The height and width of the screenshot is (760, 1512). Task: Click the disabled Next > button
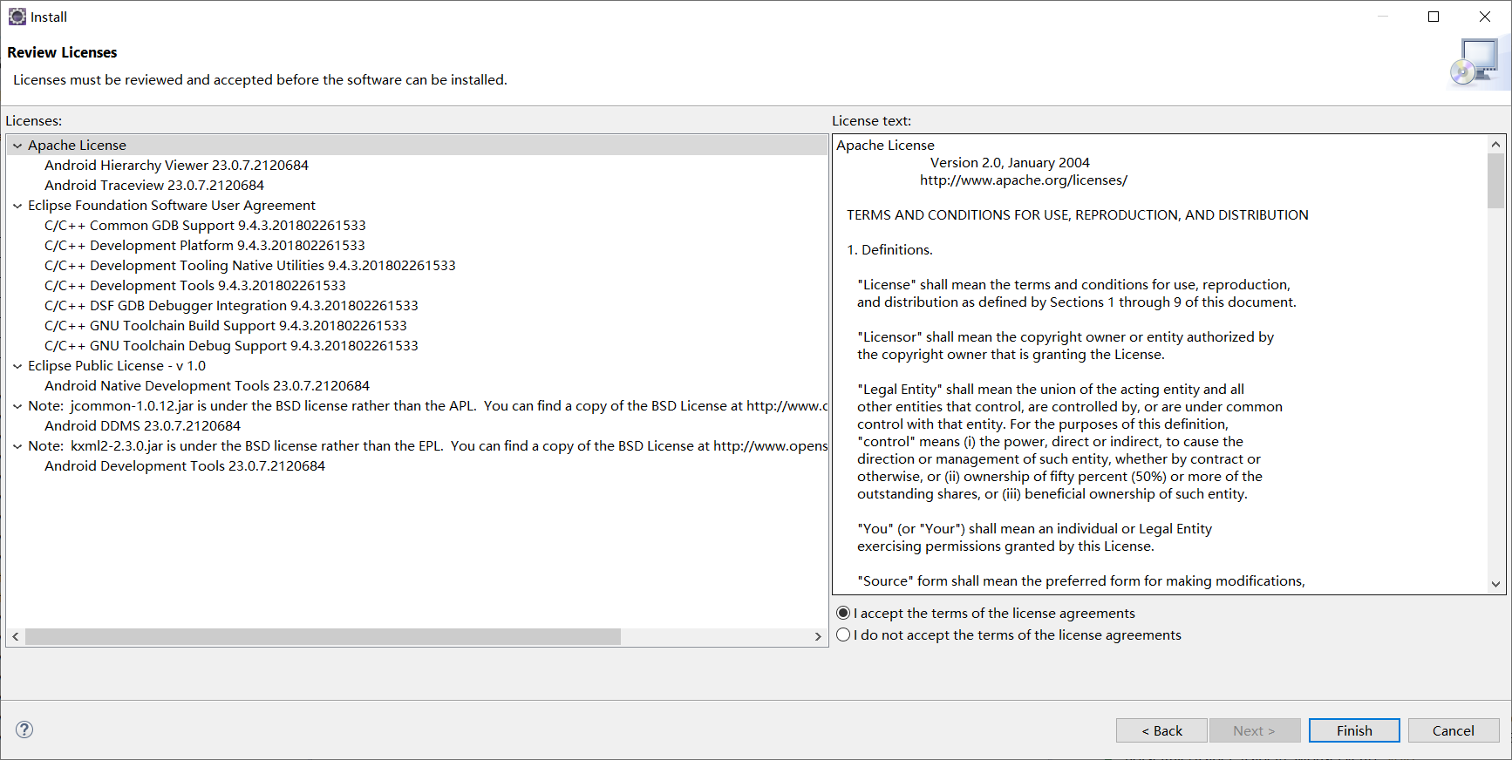[x=1255, y=730]
